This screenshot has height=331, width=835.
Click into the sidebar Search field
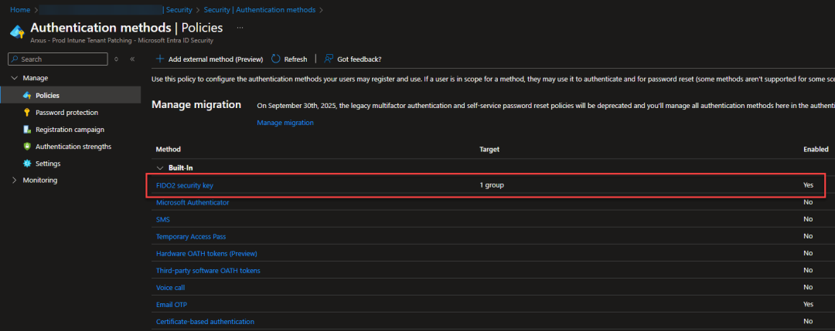tap(58, 59)
